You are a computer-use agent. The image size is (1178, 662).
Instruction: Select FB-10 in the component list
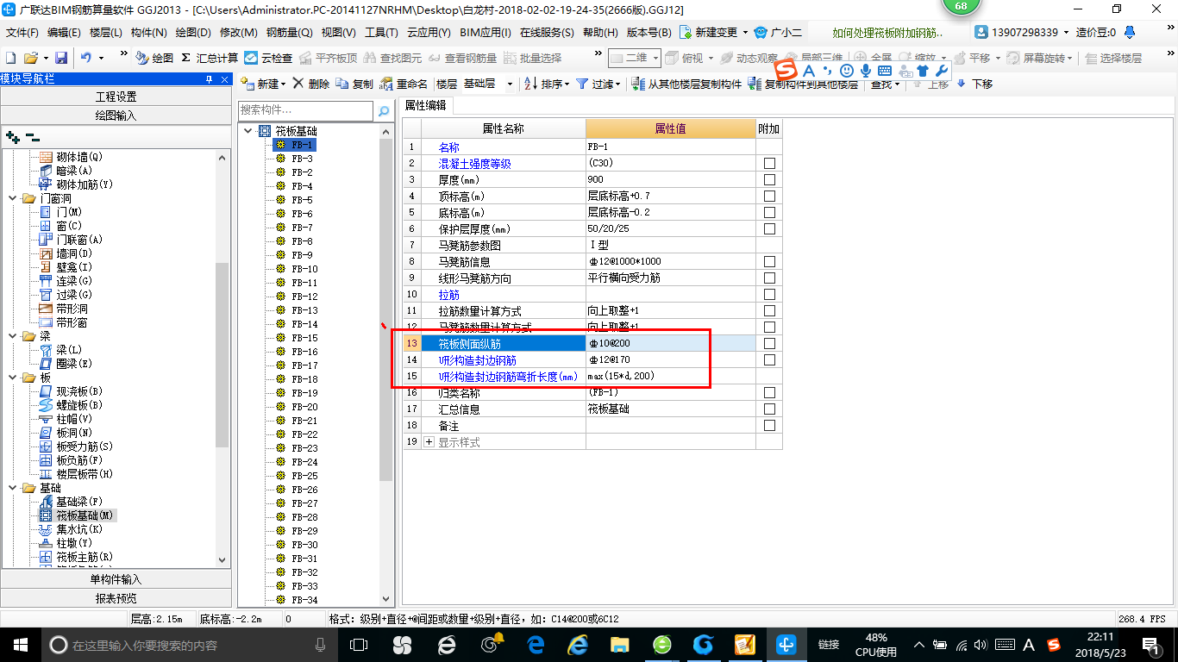pos(304,269)
